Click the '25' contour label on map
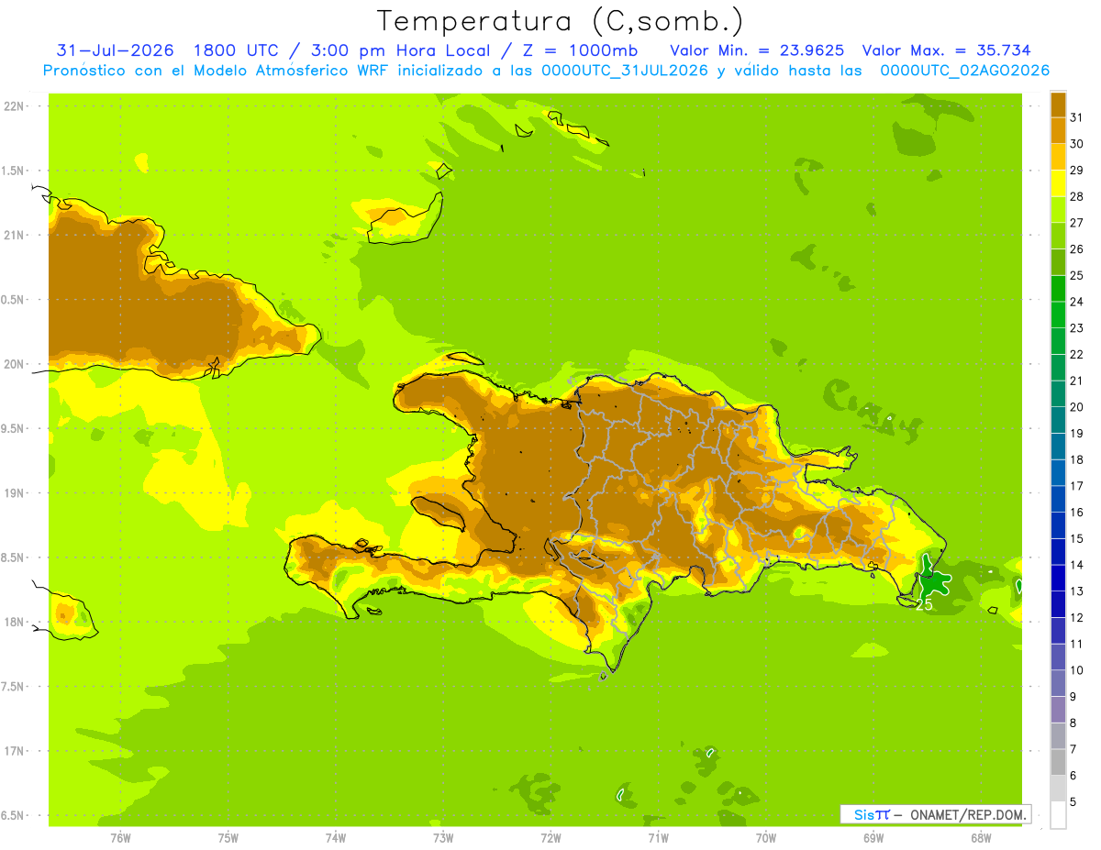Viewport: 1101px width, 850px height. click(x=924, y=604)
